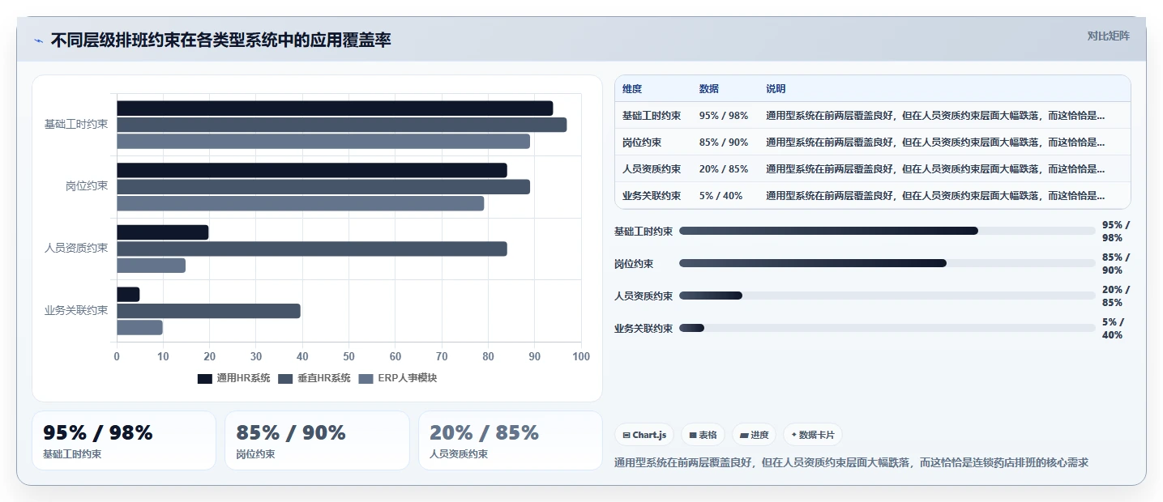Select the 业务关联约束 table row
1163x502 pixels.
(873, 196)
